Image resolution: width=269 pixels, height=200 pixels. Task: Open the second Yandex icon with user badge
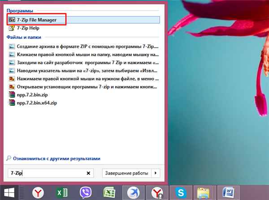point(157,193)
